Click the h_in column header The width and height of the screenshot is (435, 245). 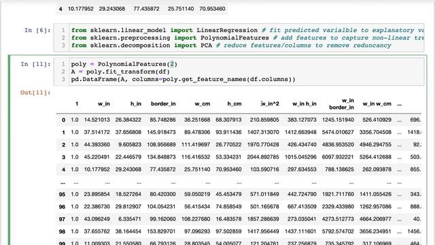(x=136, y=104)
